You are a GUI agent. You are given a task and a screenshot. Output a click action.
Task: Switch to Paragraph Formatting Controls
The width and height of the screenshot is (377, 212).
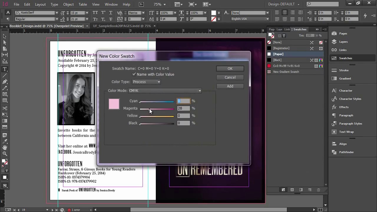click(x=8, y=19)
